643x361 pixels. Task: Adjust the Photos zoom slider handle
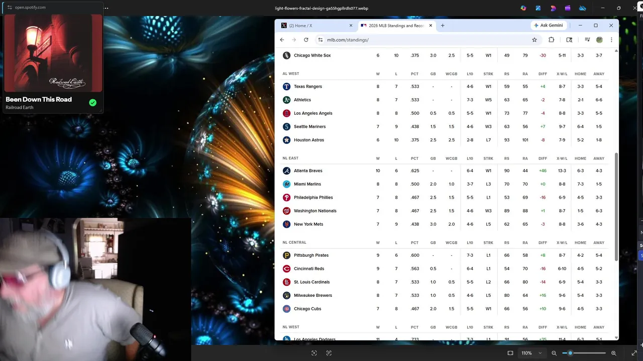570,353
